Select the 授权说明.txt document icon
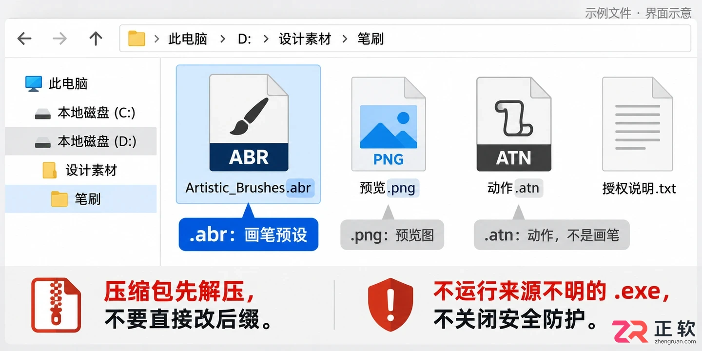The height and width of the screenshot is (351, 702). tap(638, 124)
